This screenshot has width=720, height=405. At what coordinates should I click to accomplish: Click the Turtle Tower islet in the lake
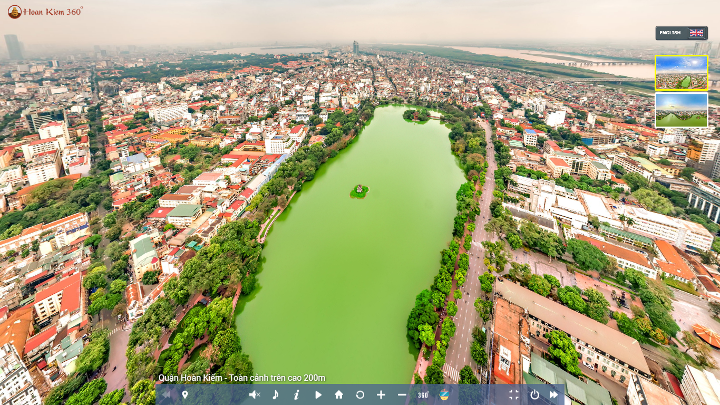point(359,190)
